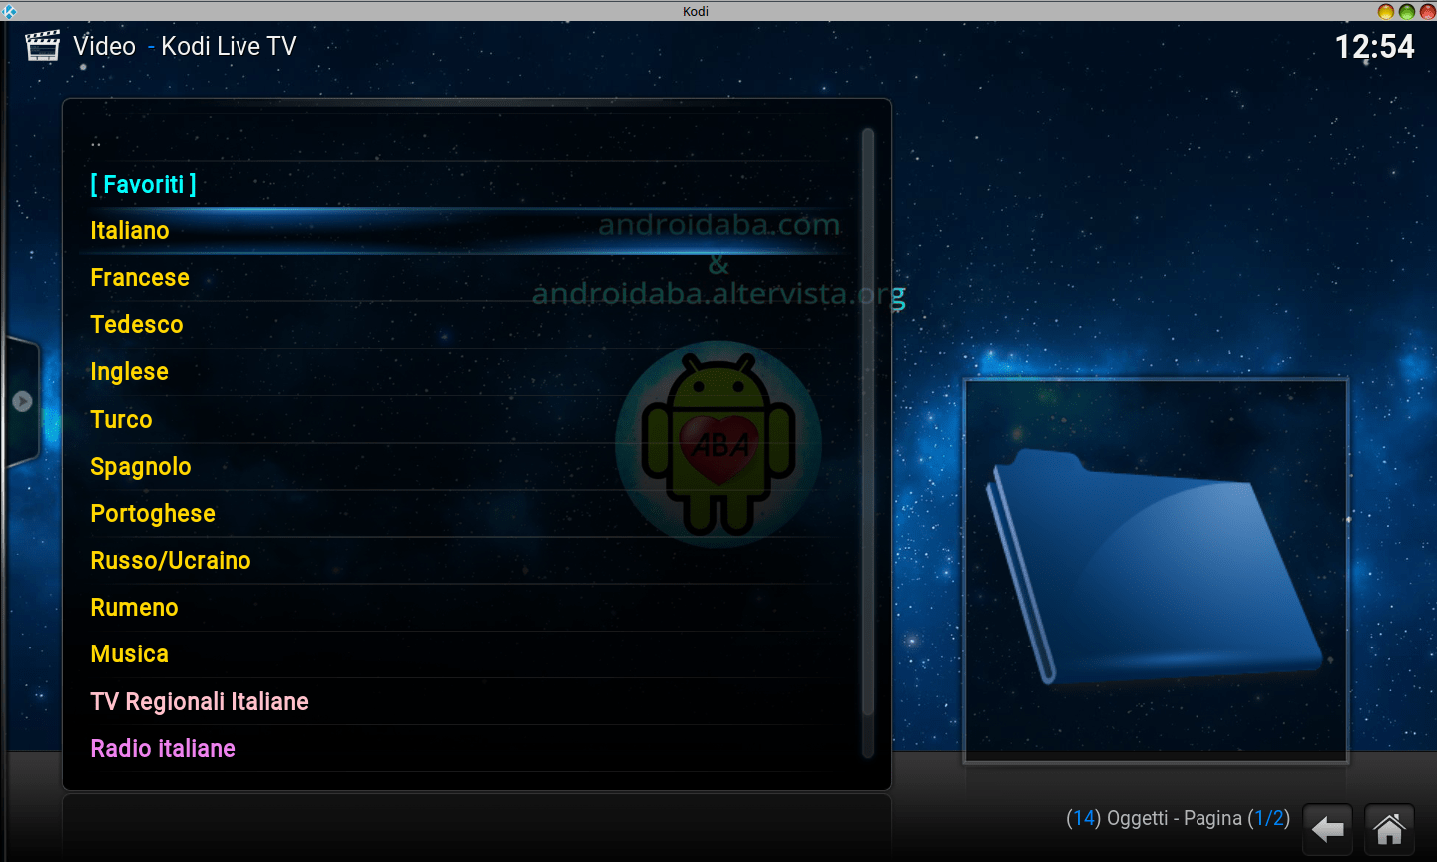
Task: Click the Video clapperboard icon
Action: pyautogui.click(x=43, y=46)
